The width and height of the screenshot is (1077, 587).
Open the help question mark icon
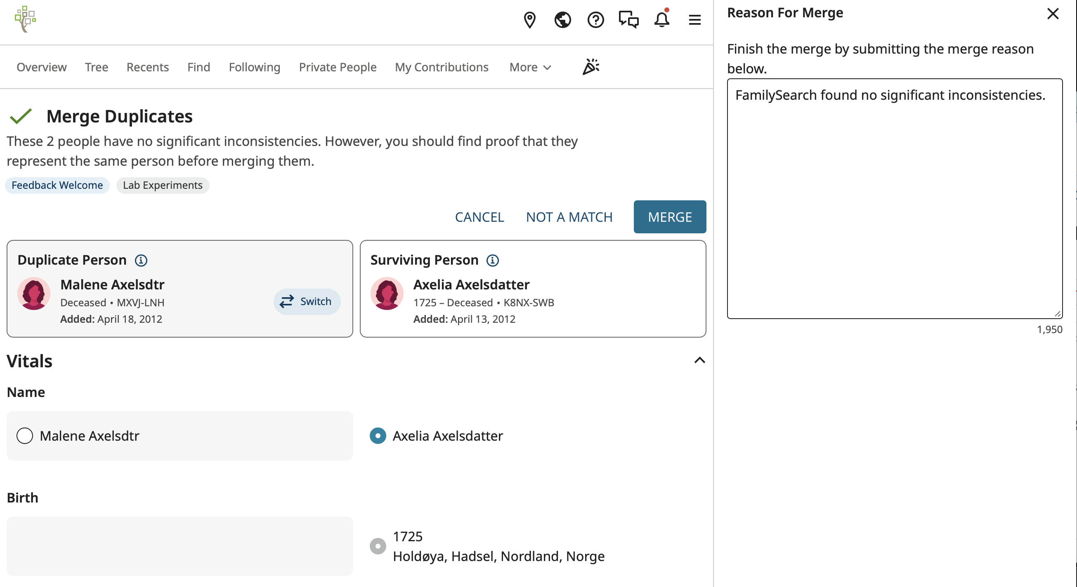coord(595,20)
